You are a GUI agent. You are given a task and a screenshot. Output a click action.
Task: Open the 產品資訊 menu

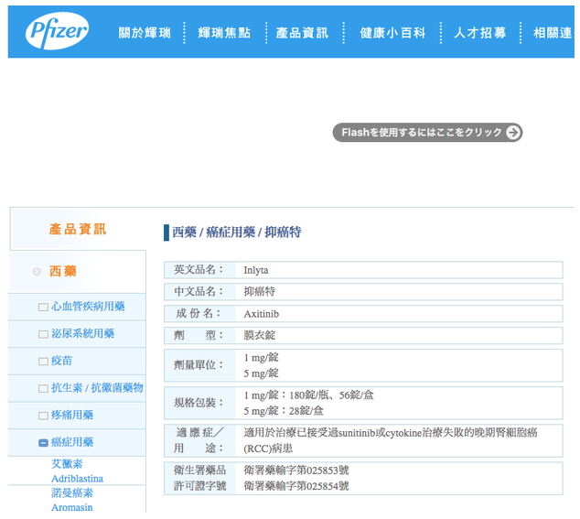(x=302, y=33)
